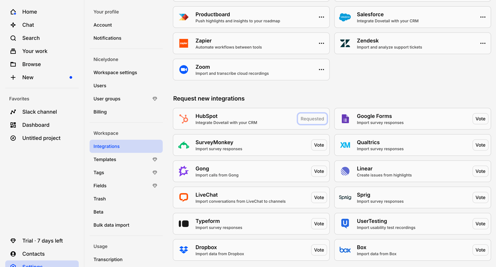496x267 pixels.
Task: Click the Untitled project circle icon
Action: coord(13,138)
